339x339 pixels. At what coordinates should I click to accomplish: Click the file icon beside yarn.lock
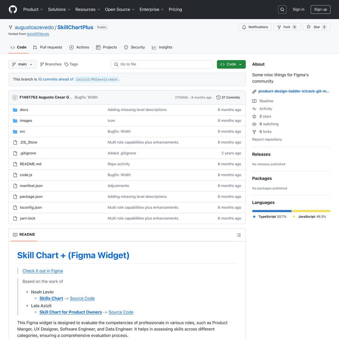click(x=15, y=218)
